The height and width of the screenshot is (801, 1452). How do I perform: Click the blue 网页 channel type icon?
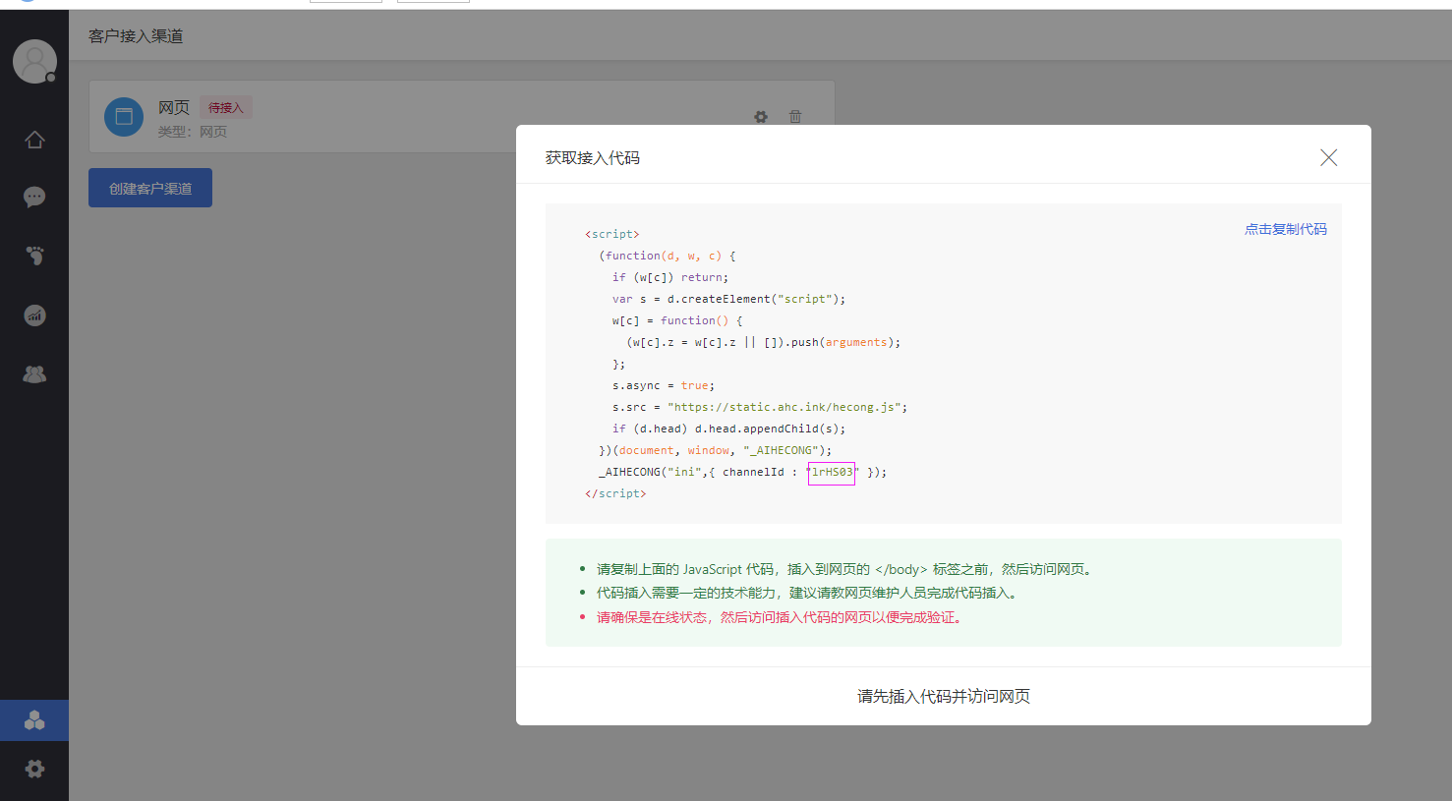[x=124, y=117]
